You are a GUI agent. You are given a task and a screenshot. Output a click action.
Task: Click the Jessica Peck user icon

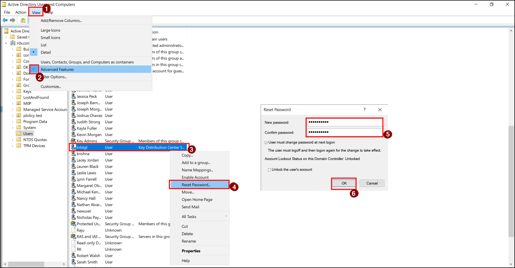(x=74, y=96)
